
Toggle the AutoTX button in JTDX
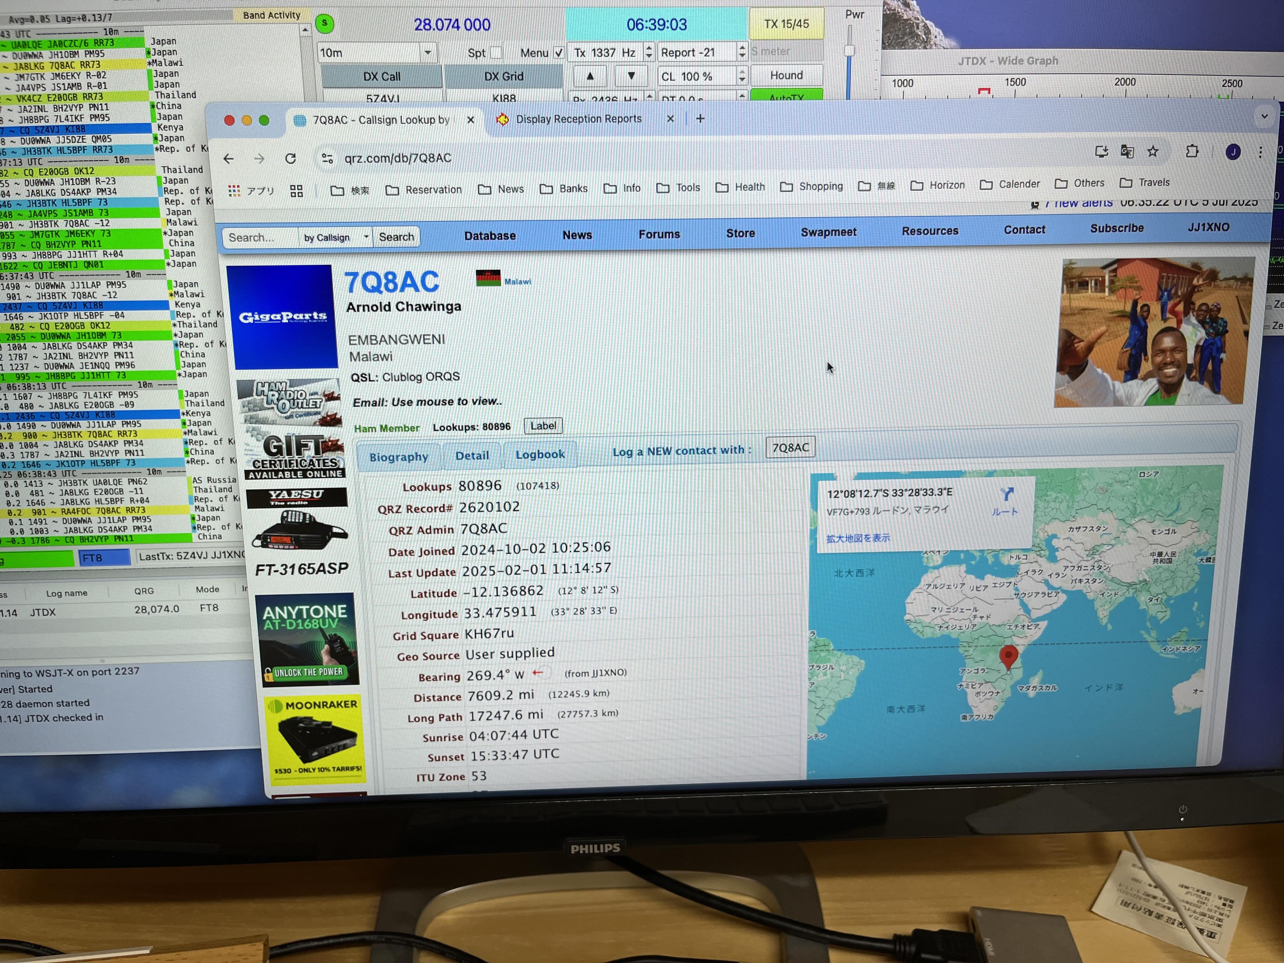click(x=787, y=95)
